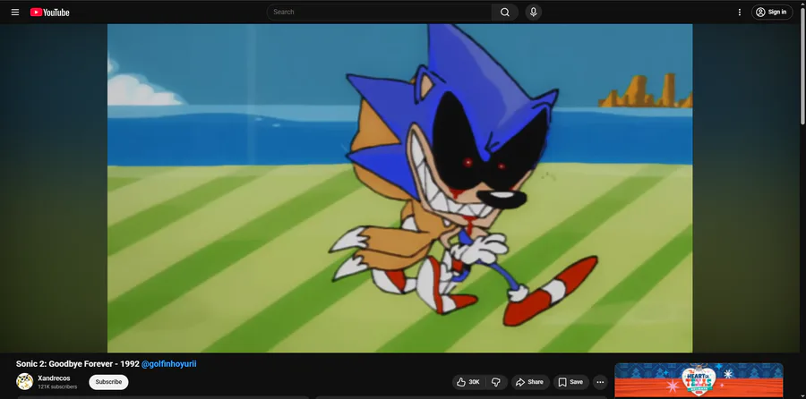
Task: Start voice search with microphone icon
Action: tap(534, 12)
